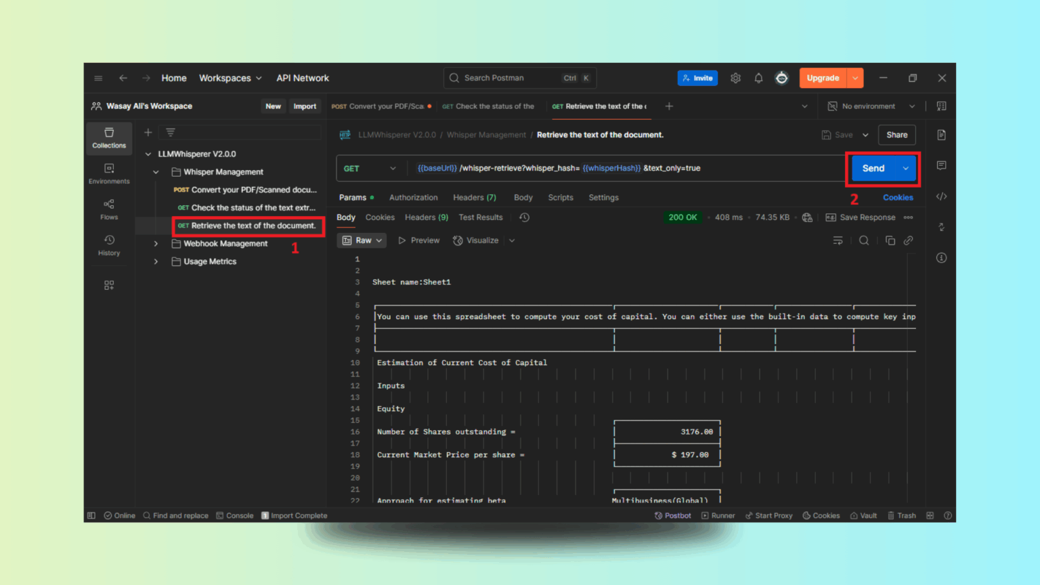Toggle word wrap in the response viewer
This screenshot has height=585, width=1040.
pyautogui.click(x=838, y=240)
